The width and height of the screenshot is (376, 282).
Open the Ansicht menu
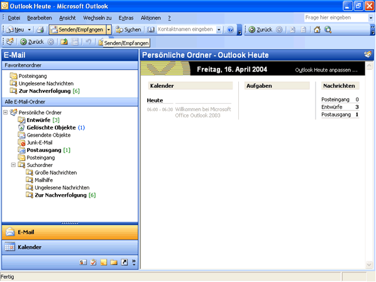click(x=67, y=18)
